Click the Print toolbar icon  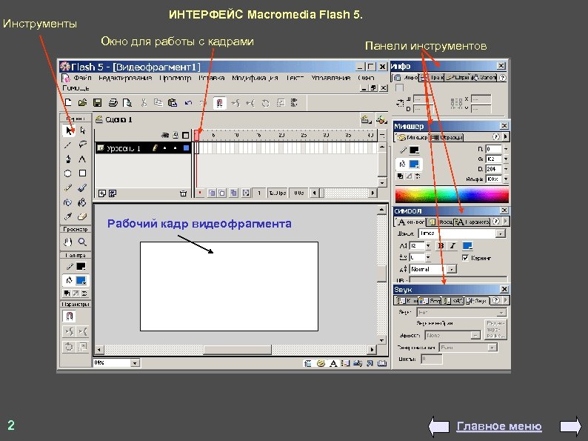click(113, 102)
